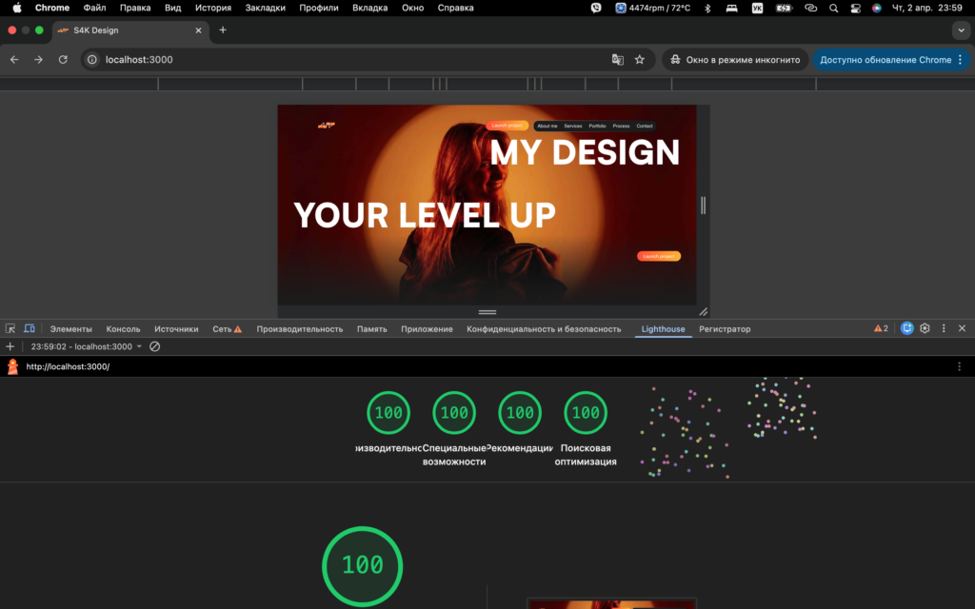This screenshot has height=609, width=975.
Task: Select the report dropdown 23:59:02 - localhost:3000
Action: [x=87, y=346]
